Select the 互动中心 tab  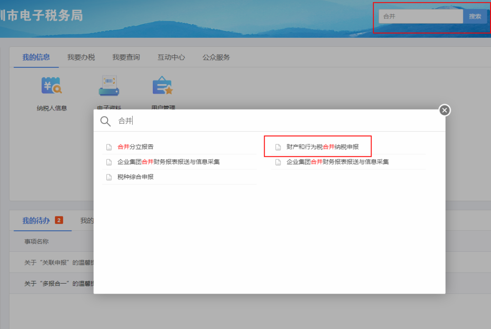(171, 57)
